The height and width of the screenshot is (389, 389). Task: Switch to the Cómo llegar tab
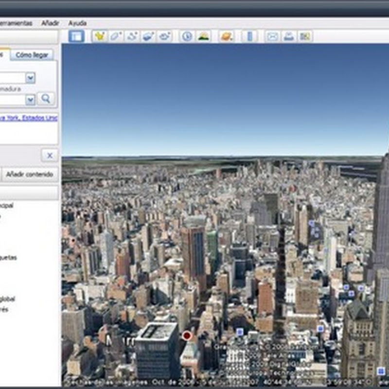point(32,55)
